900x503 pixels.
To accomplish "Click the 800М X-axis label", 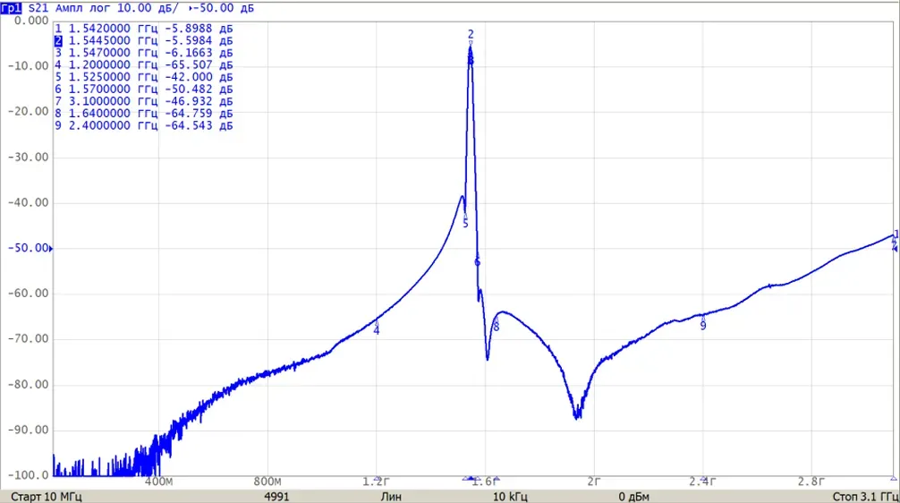I will (x=267, y=482).
